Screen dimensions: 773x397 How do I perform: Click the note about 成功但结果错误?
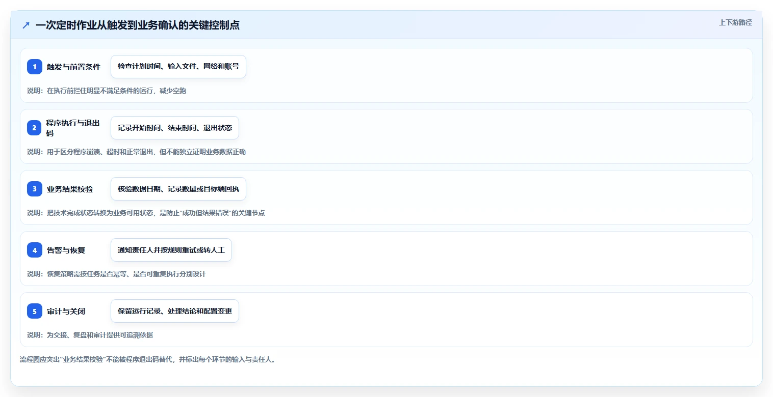pos(146,213)
